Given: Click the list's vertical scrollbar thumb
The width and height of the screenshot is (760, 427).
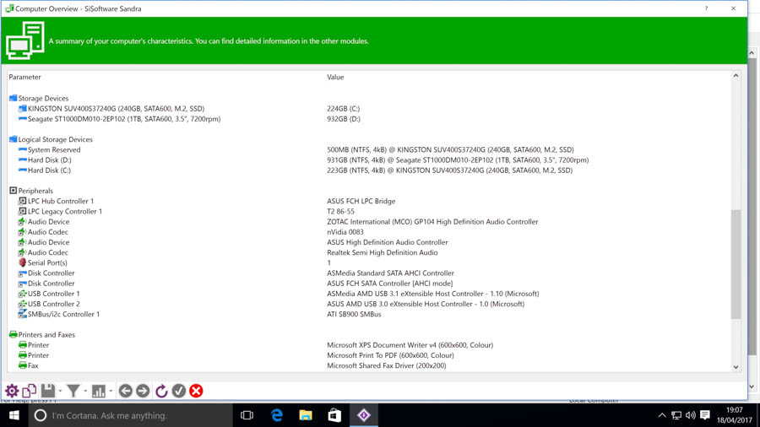Looking at the screenshot, I should coord(736,264).
